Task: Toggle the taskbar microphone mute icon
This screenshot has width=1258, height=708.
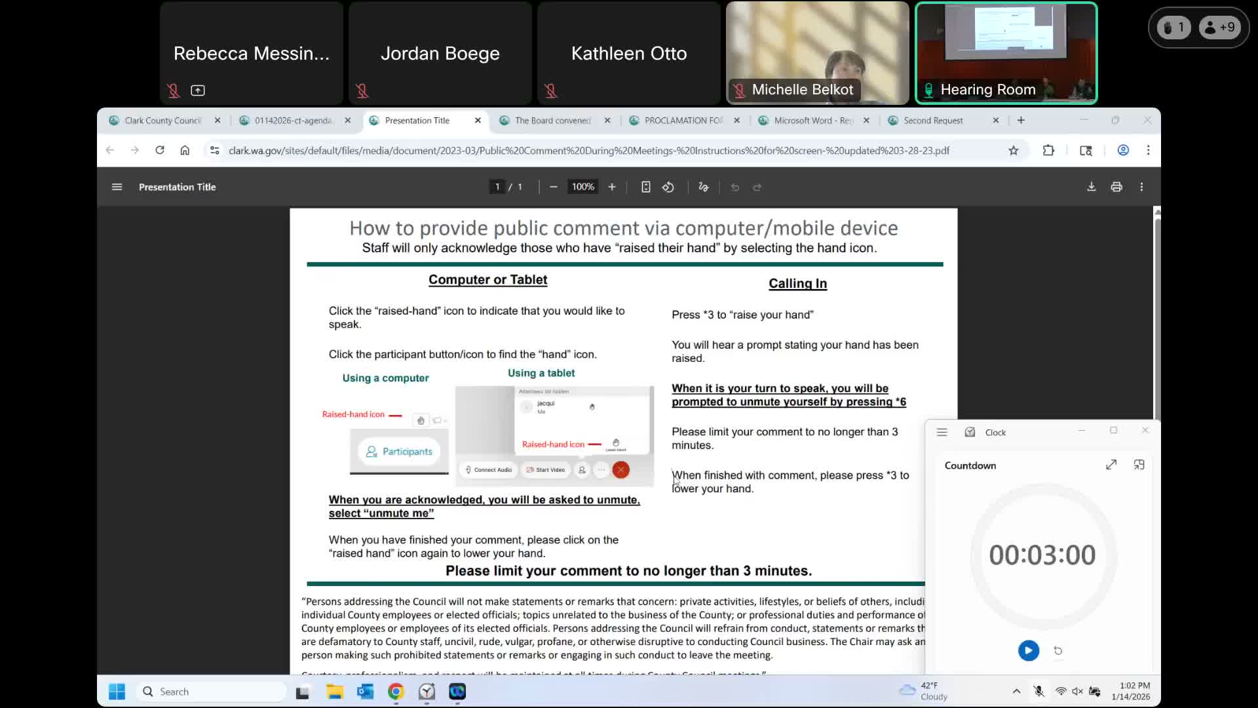Action: point(1039,691)
